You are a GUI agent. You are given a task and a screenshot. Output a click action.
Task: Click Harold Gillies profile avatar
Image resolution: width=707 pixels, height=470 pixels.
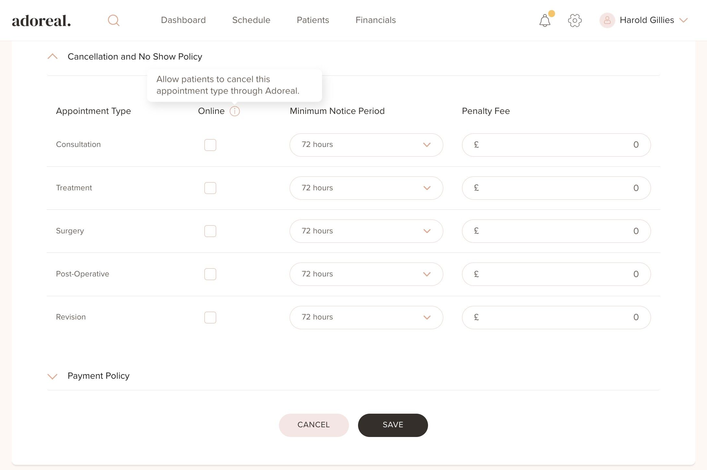pos(607,20)
